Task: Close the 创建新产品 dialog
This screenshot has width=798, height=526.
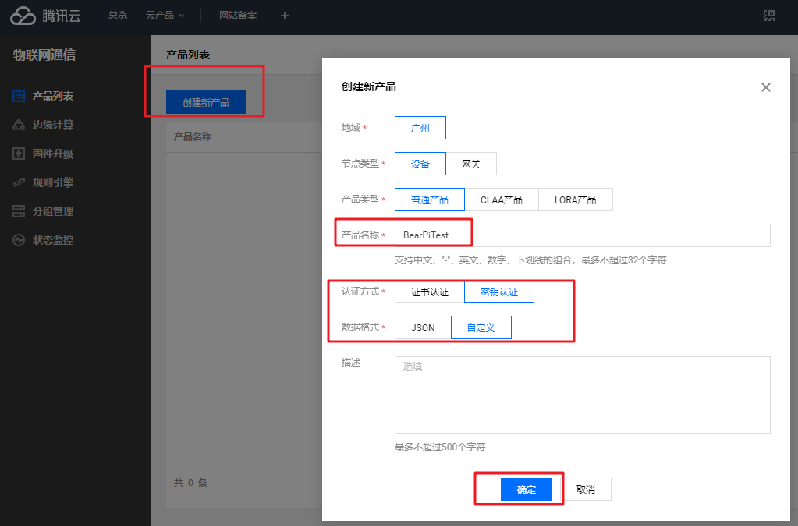Action: coord(766,87)
